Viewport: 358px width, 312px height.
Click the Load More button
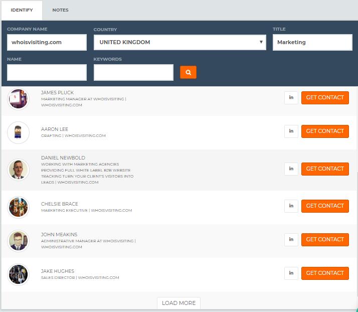[x=178, y=303]
